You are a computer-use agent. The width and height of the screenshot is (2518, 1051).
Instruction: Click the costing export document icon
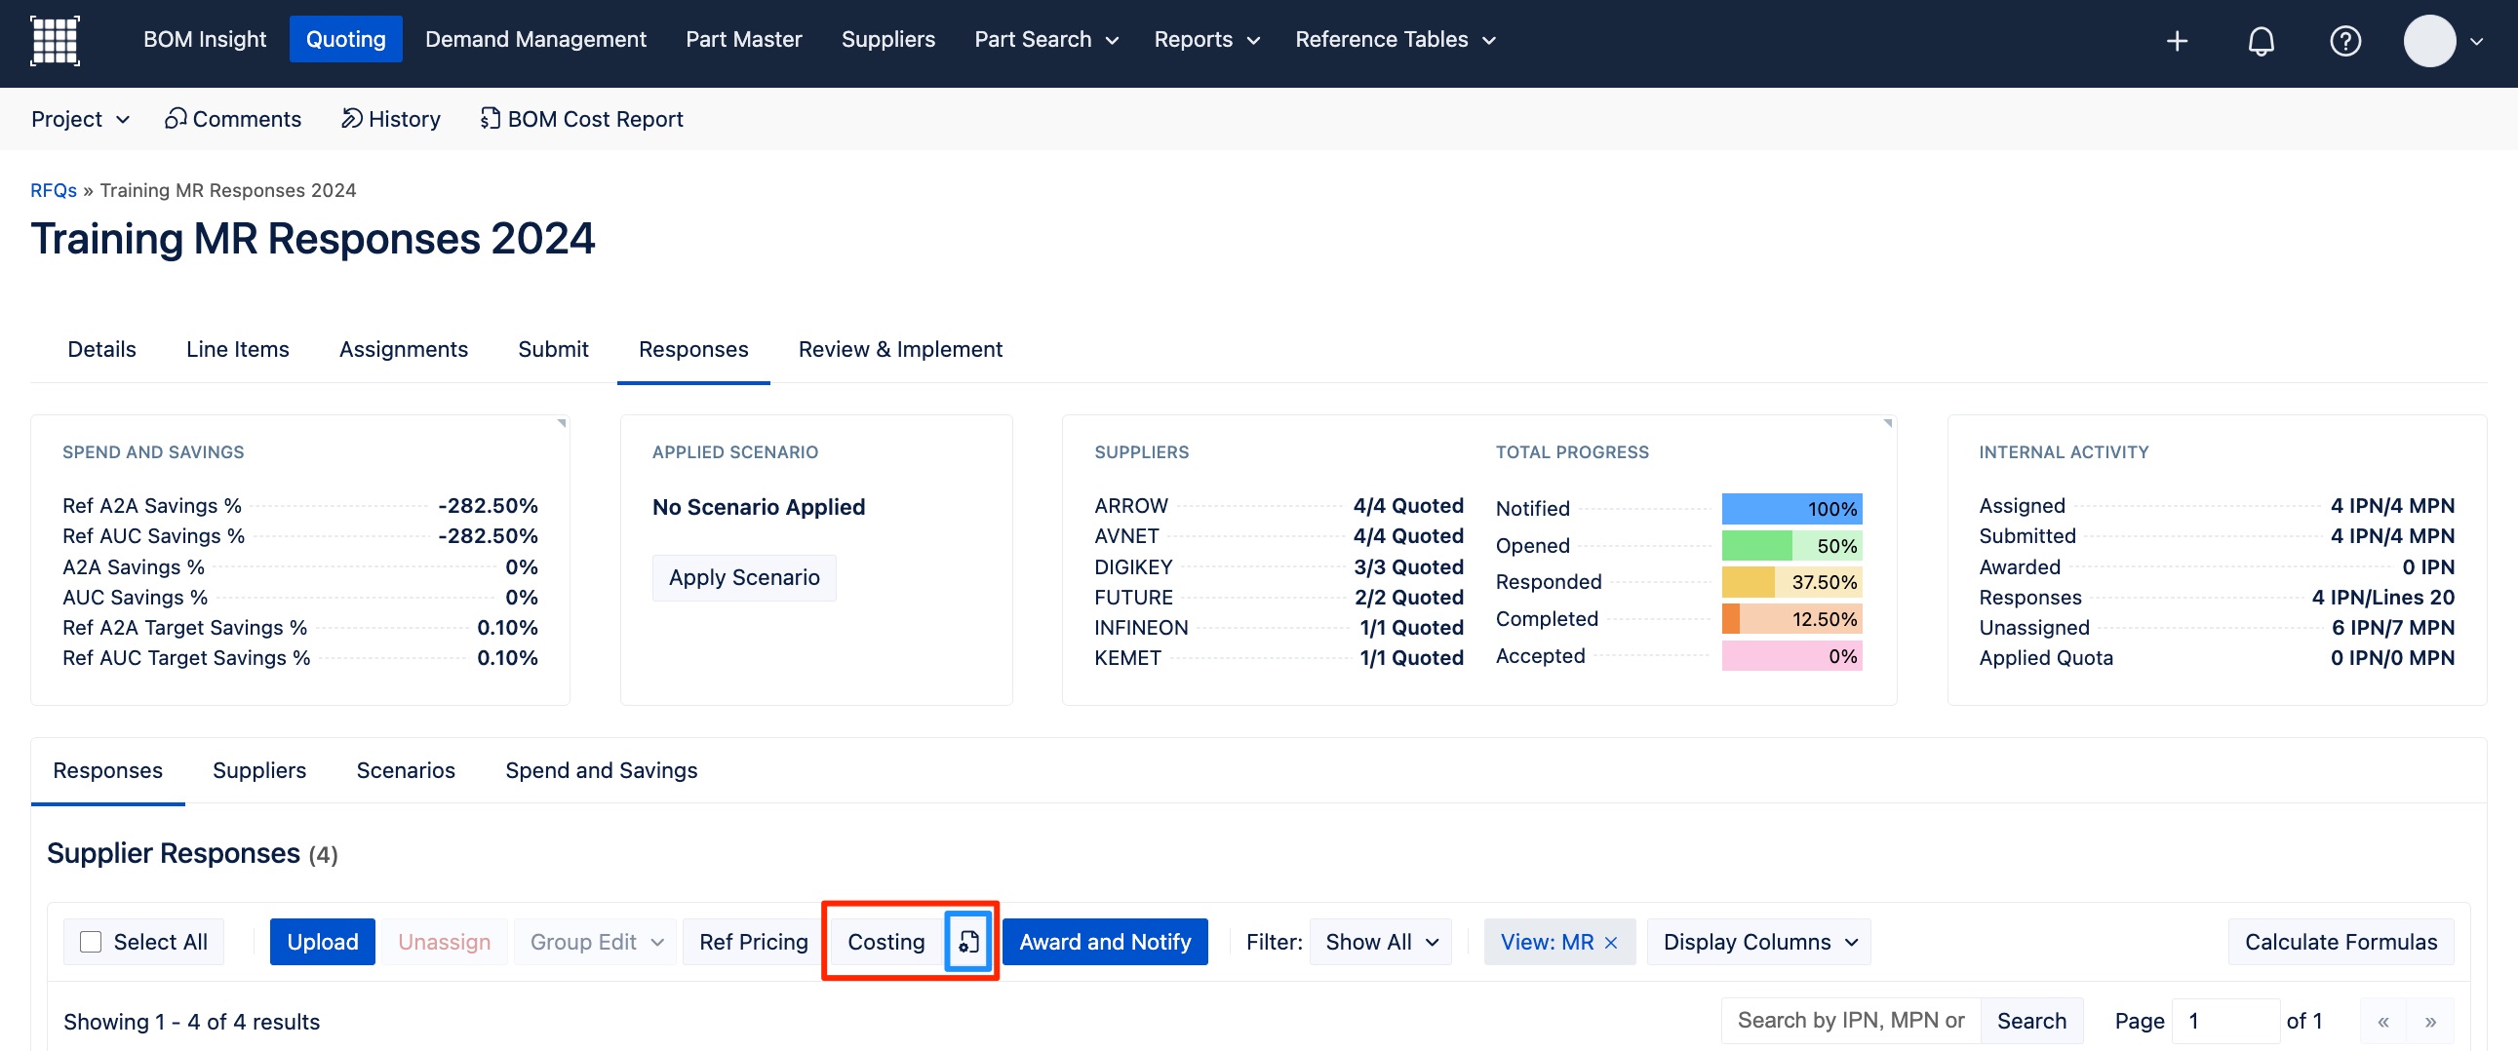967,942
